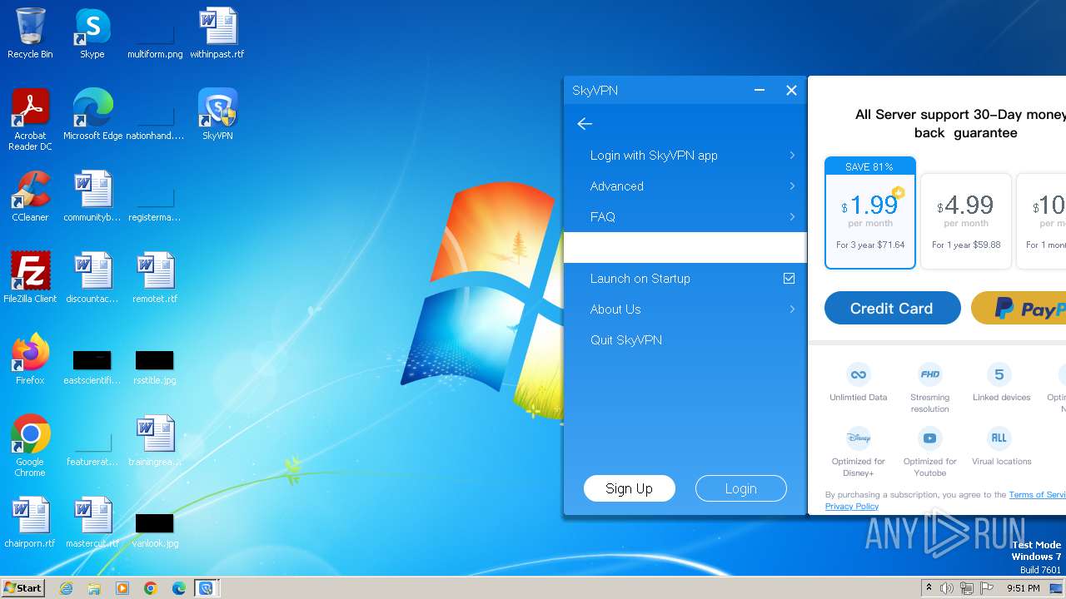Open the SkyVPN desktop shortcut
Viewport: 1066px width, 599px height.
tap(217, 114)
